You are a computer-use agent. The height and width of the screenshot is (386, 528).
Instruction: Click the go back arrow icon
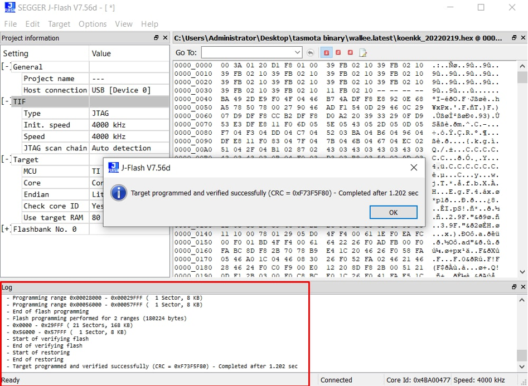[x=311, y=52]
